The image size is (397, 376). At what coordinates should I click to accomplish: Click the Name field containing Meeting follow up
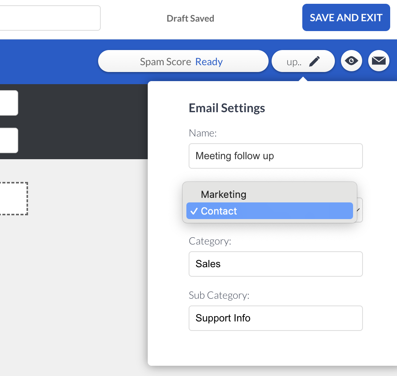click(275, 156)
